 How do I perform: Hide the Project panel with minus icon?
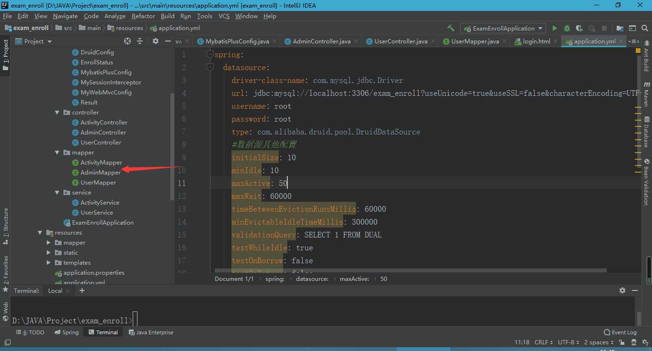(168, 41)
